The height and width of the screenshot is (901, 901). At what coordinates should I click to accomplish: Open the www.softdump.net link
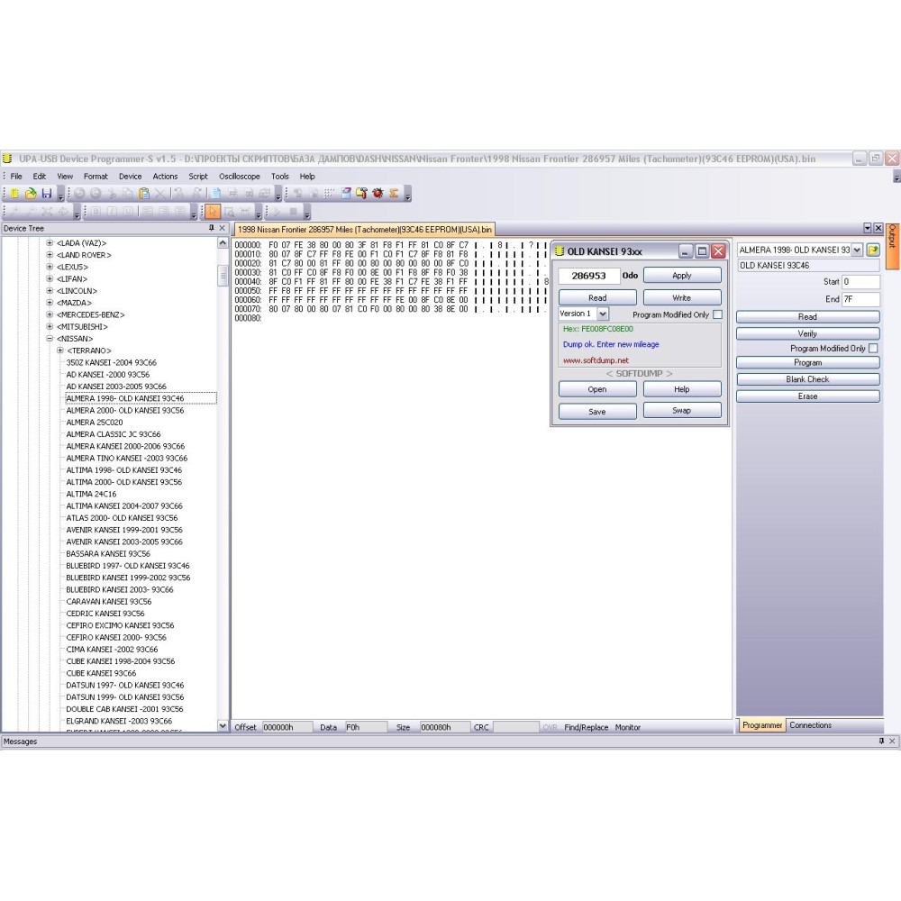point(596,360)
